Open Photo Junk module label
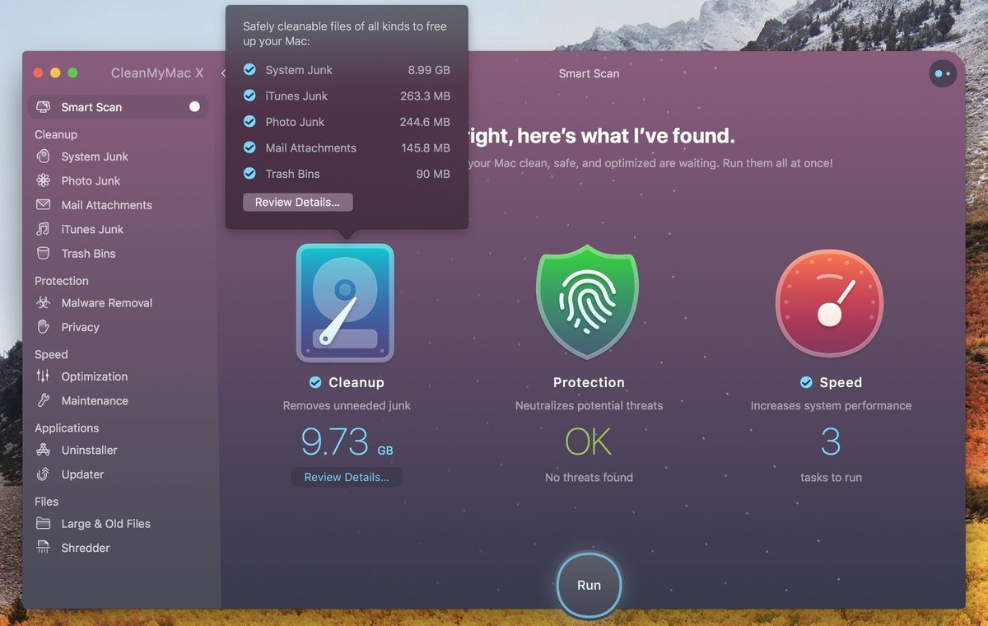Viewport: 988px width, 626px height. point(91,180)
